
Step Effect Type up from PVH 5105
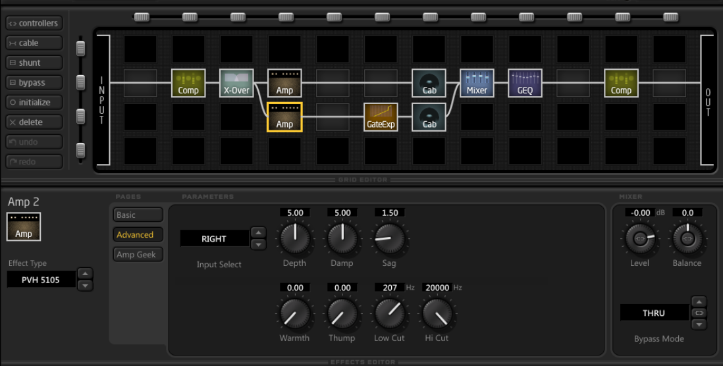[85, 274]
